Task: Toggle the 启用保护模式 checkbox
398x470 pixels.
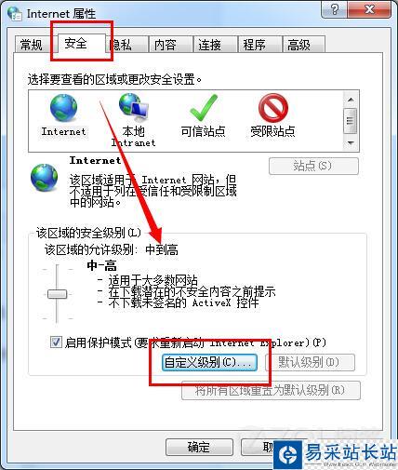Action: [x=56, y=342]
